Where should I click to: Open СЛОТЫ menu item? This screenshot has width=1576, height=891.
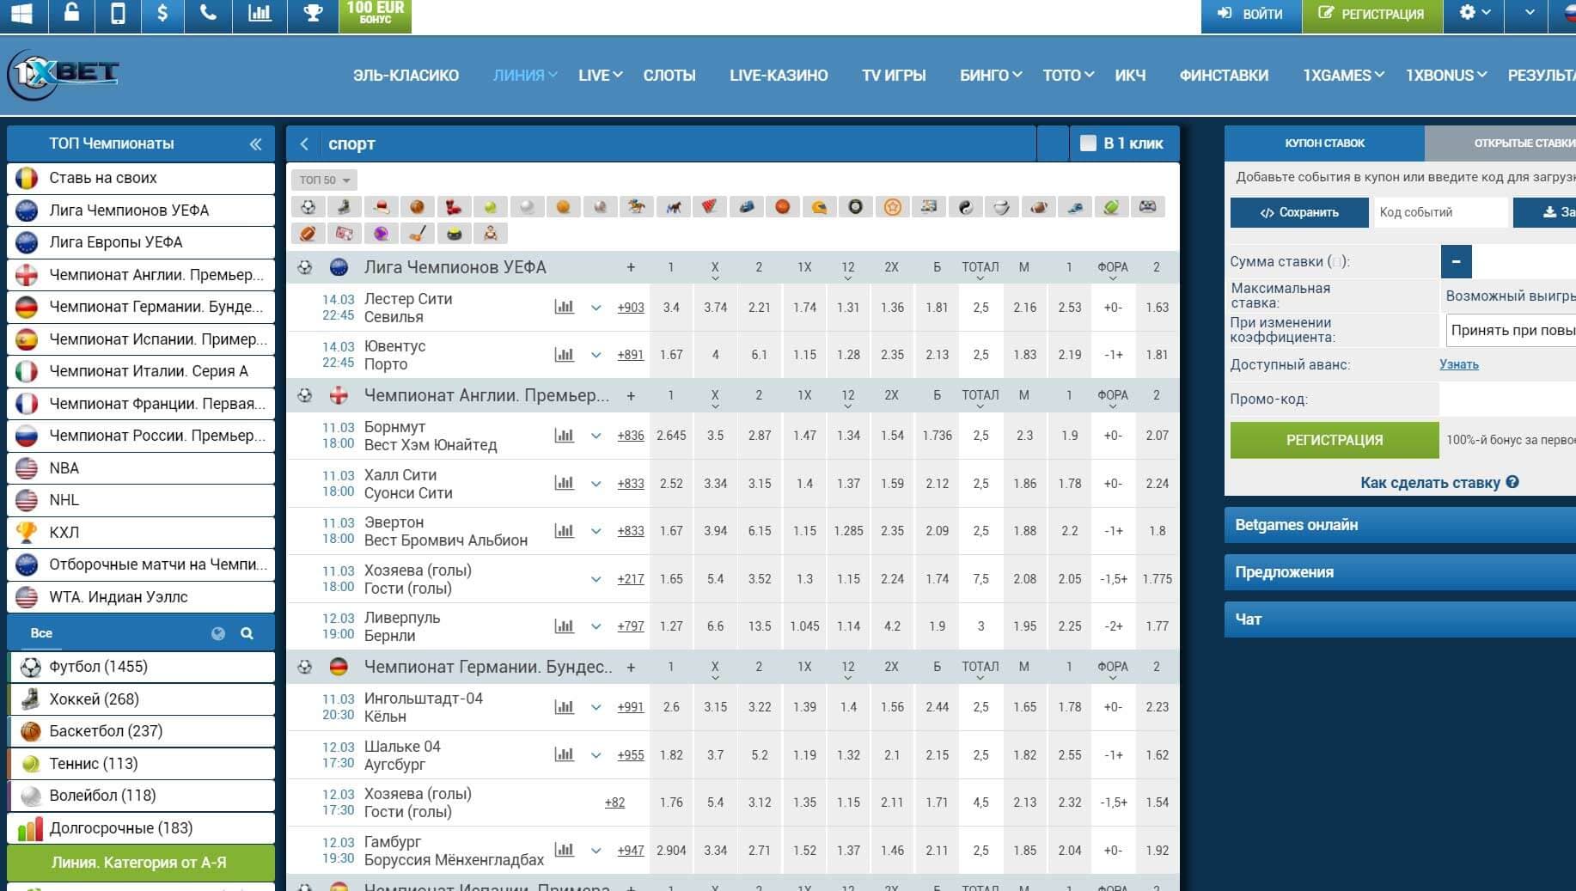[669, 76]
